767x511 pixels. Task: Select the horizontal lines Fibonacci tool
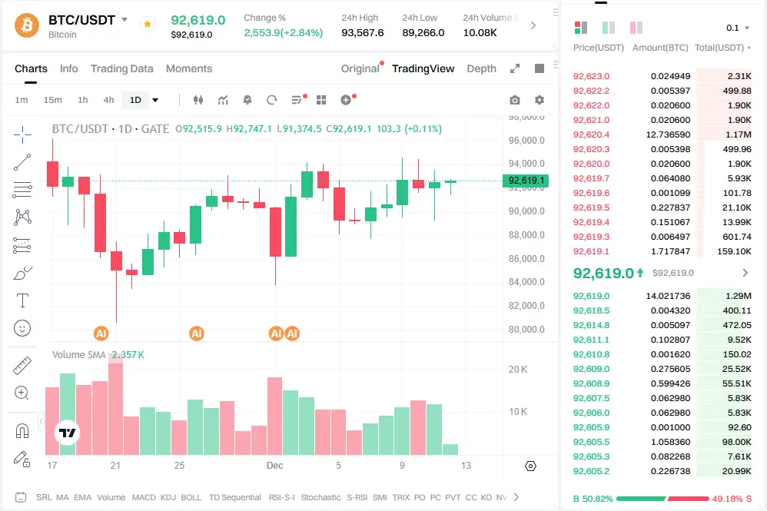point(22,190)
